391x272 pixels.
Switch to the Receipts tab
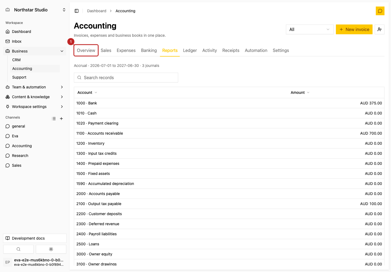[x=231, y=50]
